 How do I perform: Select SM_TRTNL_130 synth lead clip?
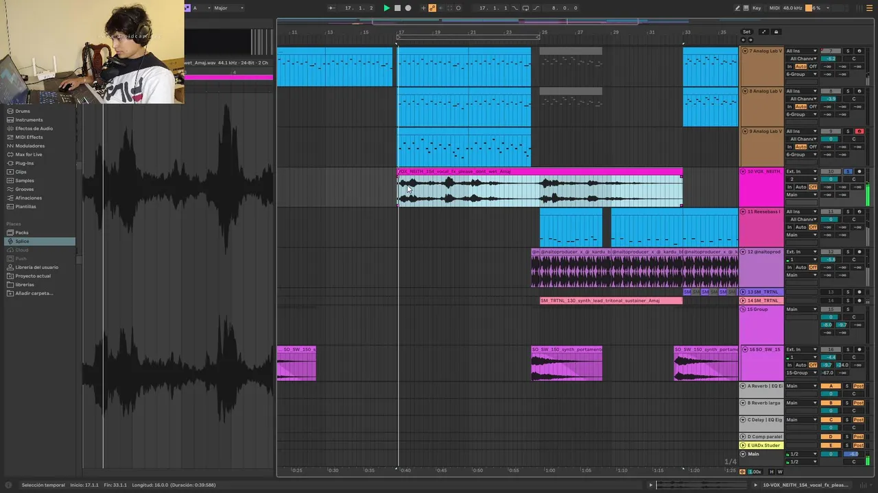[x=610, y=301]
